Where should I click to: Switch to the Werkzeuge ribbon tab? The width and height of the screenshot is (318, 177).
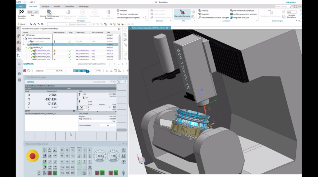pyautogui.click(x=84, y=7)
